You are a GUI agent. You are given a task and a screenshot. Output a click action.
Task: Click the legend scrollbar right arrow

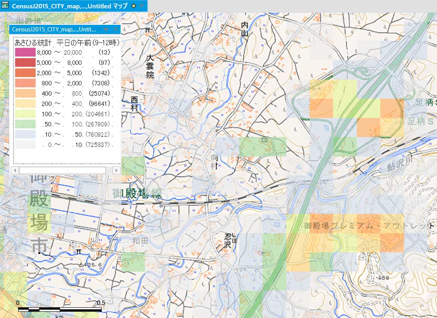[x=116, y=170]
